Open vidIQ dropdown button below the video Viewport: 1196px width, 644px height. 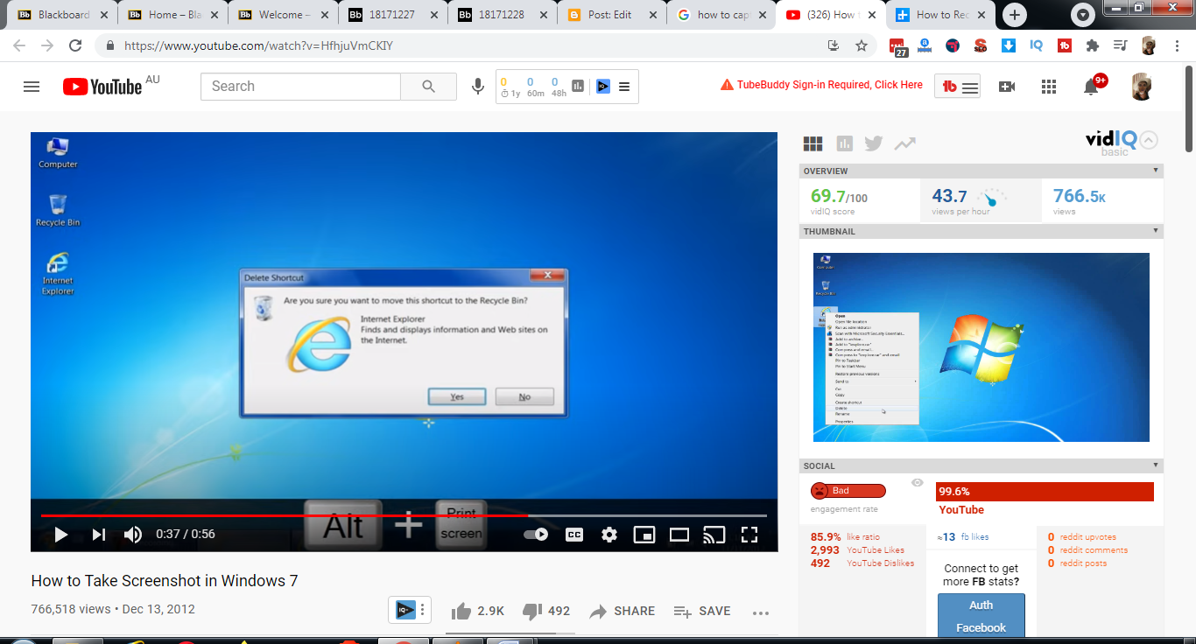[x=410, y=610]
